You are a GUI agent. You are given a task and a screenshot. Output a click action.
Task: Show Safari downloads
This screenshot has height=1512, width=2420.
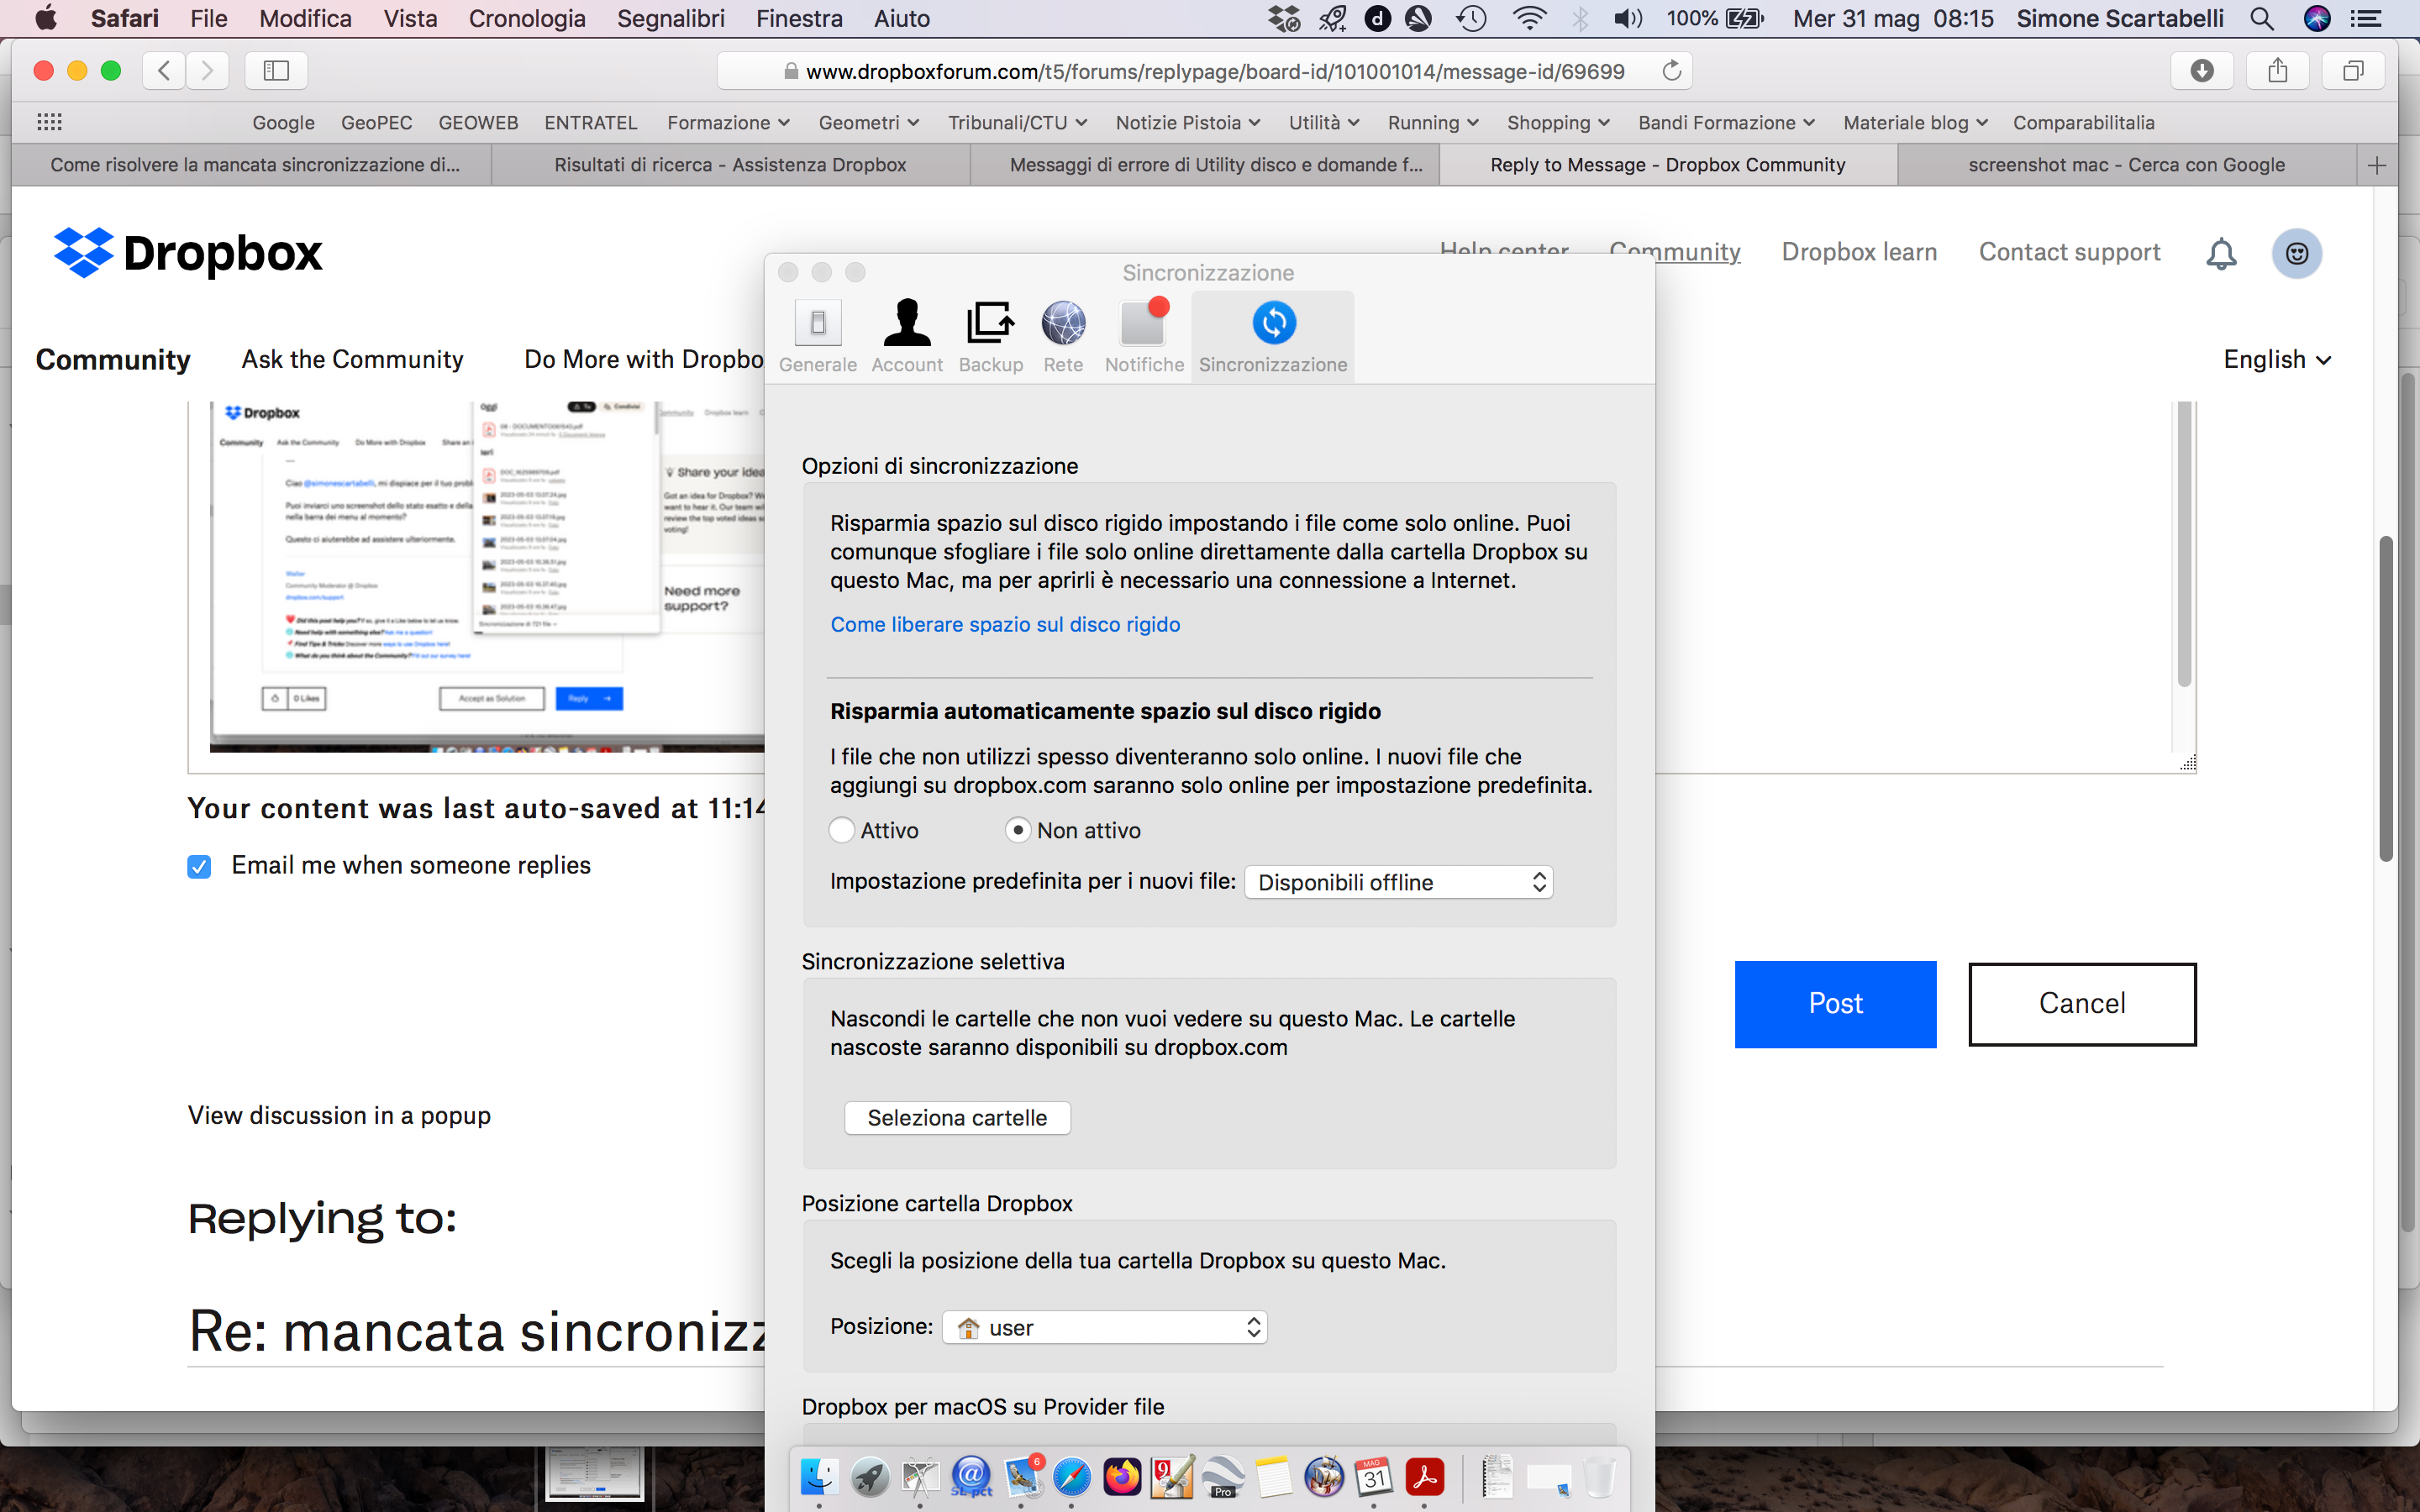coord(2202,70)
